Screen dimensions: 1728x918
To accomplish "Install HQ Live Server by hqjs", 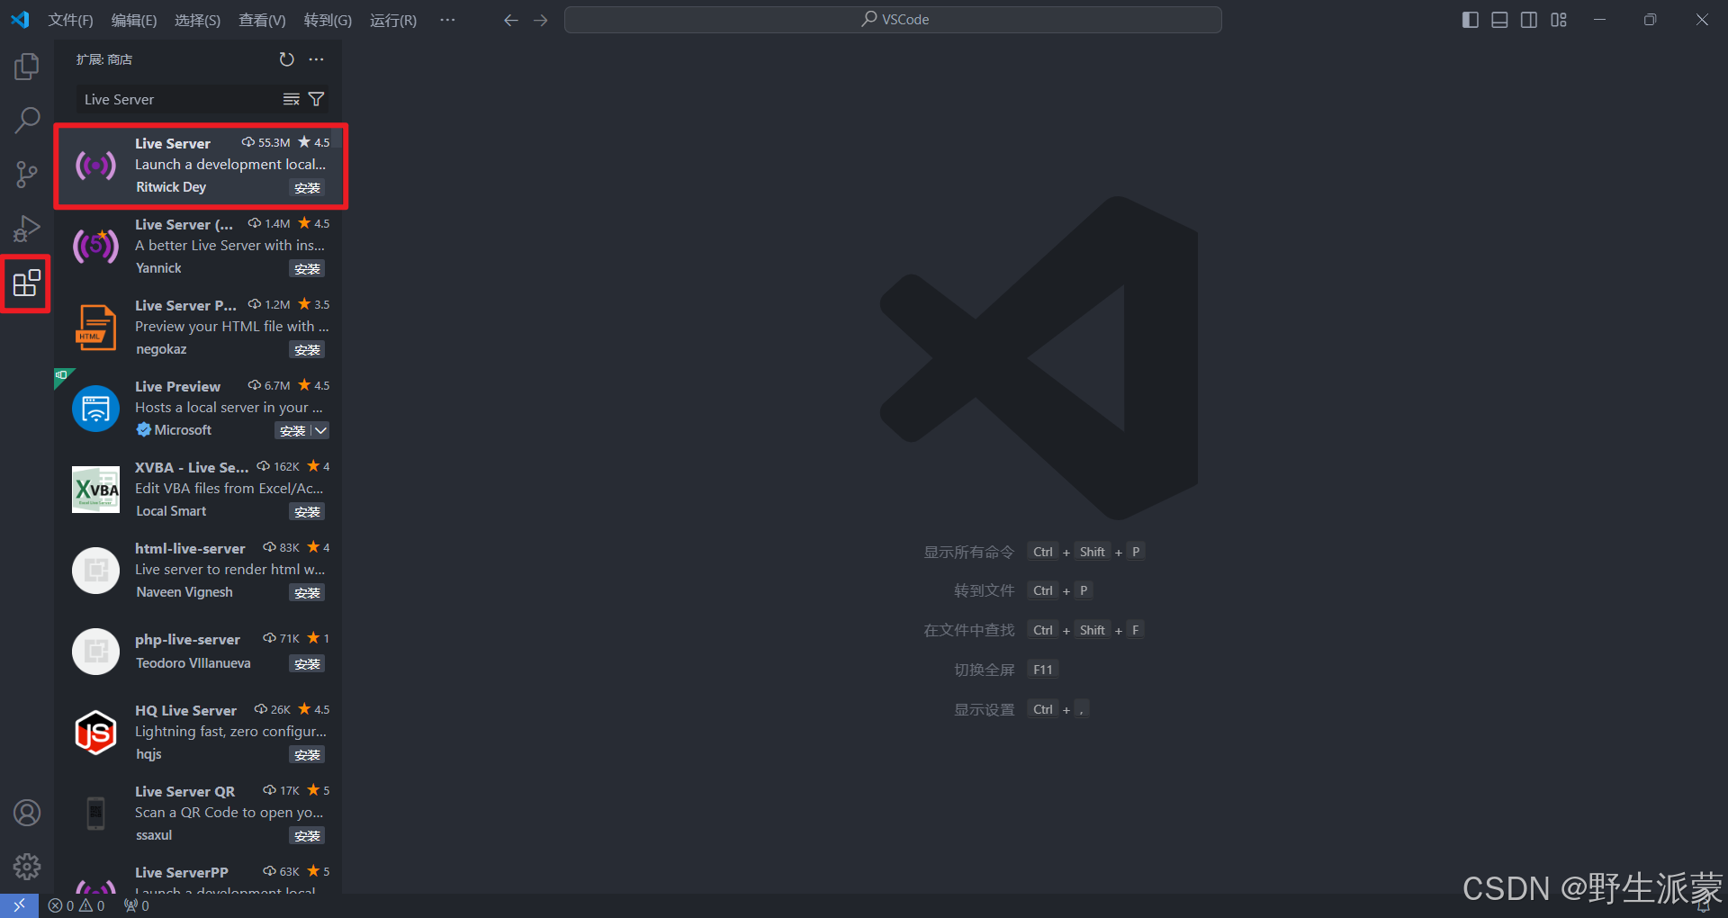I will (x=307, y=755).
